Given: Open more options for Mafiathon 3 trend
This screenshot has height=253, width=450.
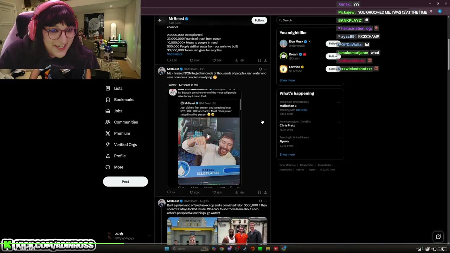Looking at the screenshot, I should (x=339, y=103).
